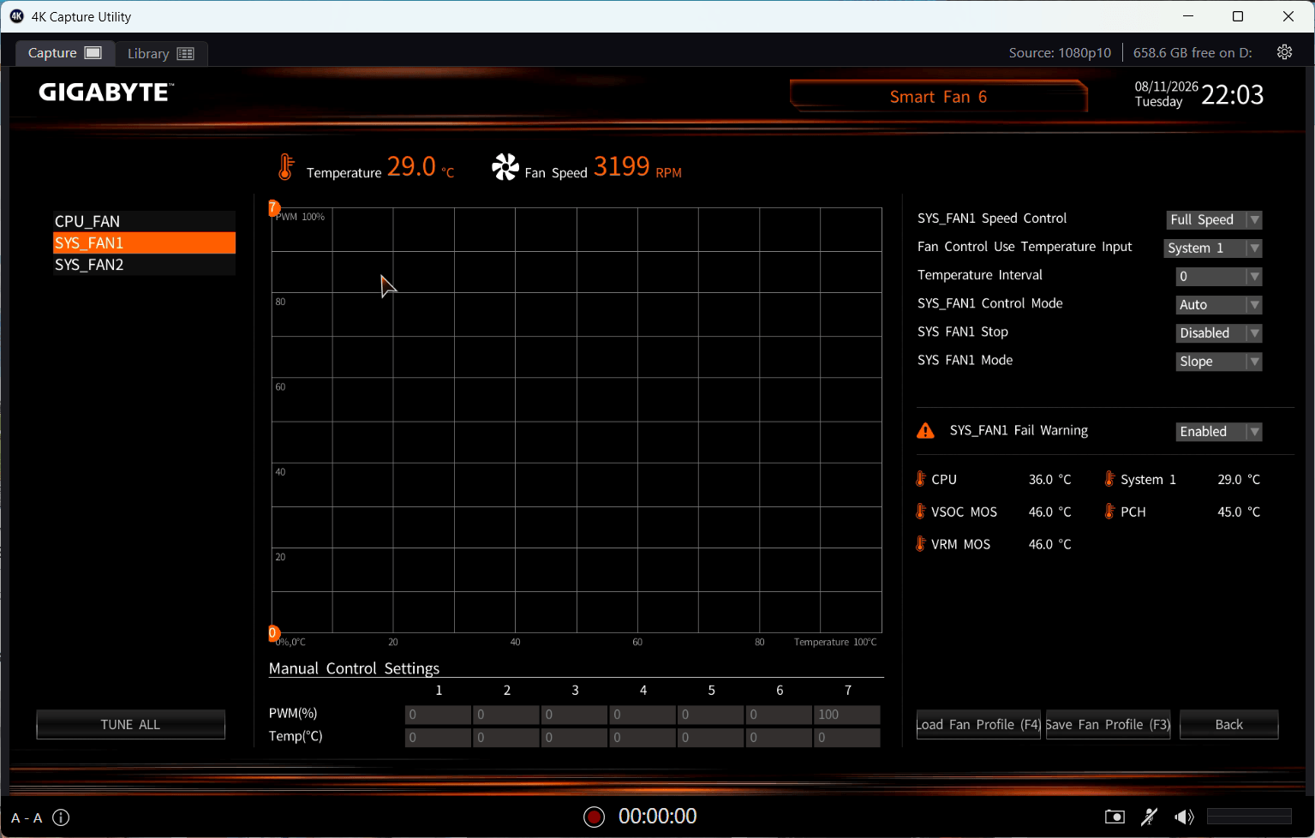This screenshot has width=1315, height=838.
Task: Click Temp(°C) field in column 4
Action: pos(643,738)
